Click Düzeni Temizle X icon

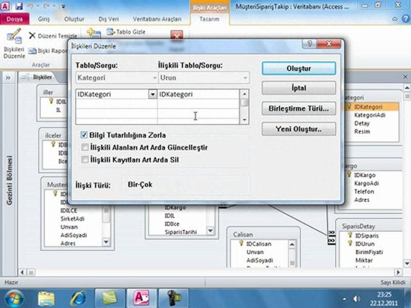[x=32, y=36]
